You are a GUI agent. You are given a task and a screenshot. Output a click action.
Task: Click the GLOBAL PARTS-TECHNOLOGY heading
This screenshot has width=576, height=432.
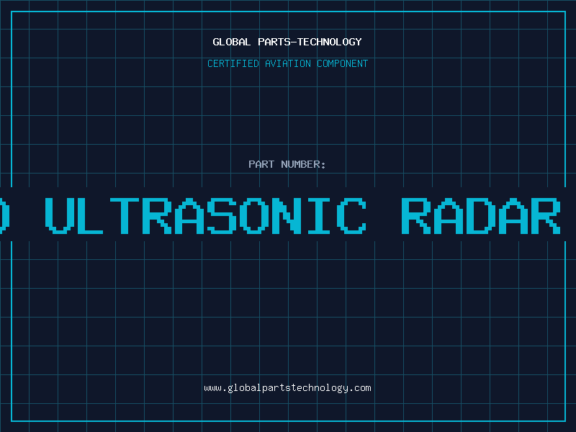click(x=287, y=42)
